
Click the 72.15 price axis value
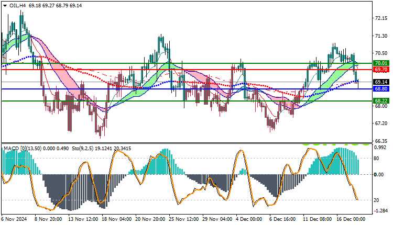pyautogui.click(x=381, y=18)
